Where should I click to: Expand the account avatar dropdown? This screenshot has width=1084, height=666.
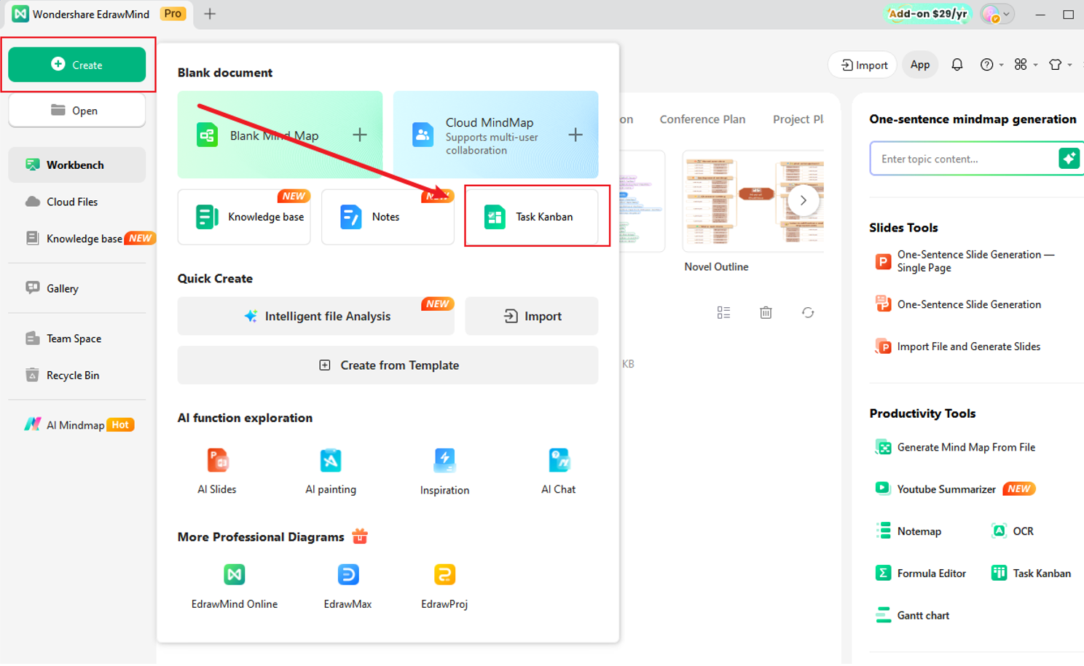click(997, 14)
